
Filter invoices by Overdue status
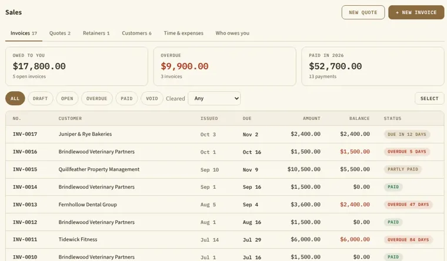[x=96, y=98]
